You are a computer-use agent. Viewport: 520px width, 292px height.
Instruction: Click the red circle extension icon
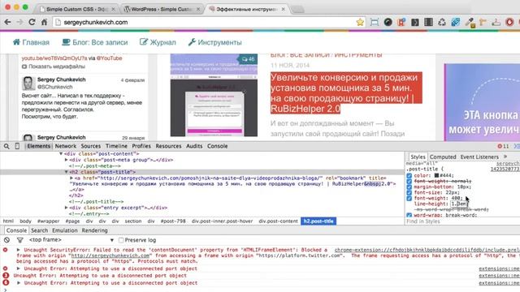(x=509, y=22)
